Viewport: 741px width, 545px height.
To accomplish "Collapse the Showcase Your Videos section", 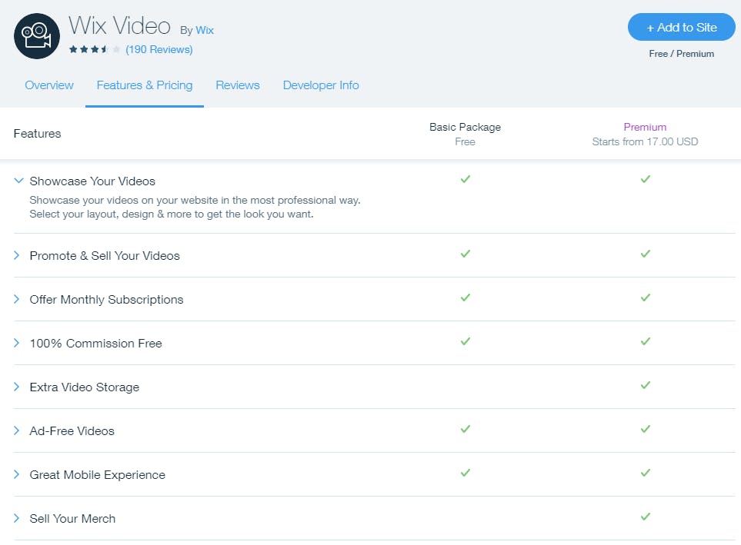I will [18, 181].
